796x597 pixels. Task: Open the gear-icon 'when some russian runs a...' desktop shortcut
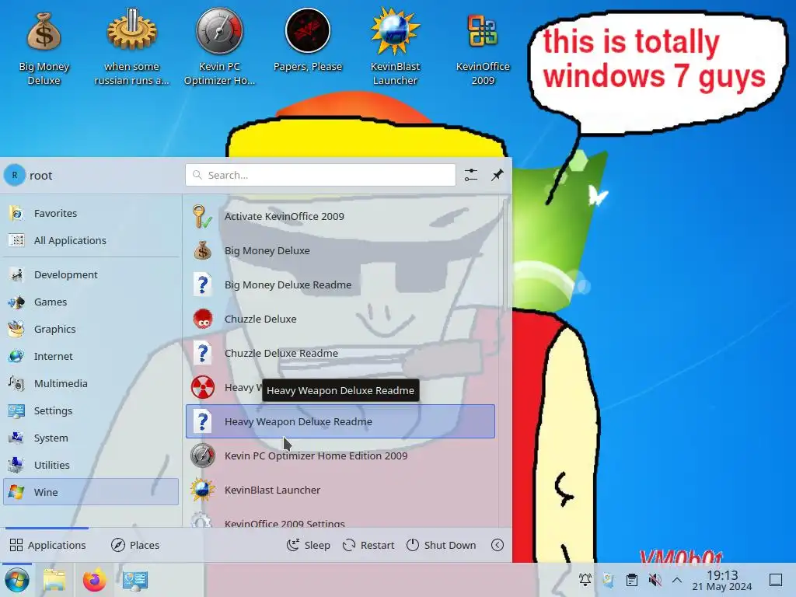point(131,48)
